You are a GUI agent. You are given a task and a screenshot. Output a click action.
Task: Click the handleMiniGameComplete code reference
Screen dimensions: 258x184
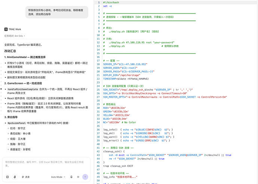23,89
